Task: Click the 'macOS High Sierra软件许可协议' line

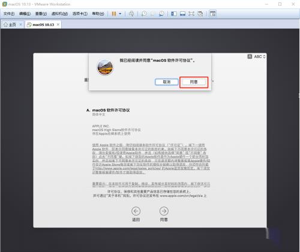Action: [x=116, y=130]
